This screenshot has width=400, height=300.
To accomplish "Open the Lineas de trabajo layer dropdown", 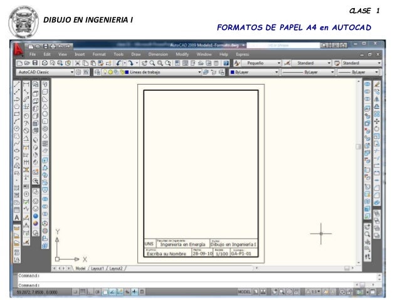I will point(152,73).
